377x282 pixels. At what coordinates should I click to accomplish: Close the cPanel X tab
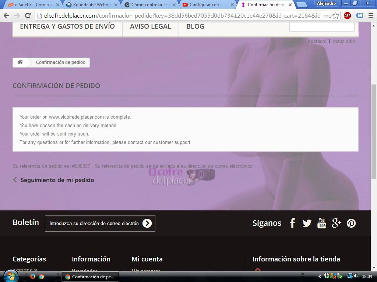click(58, 5)
